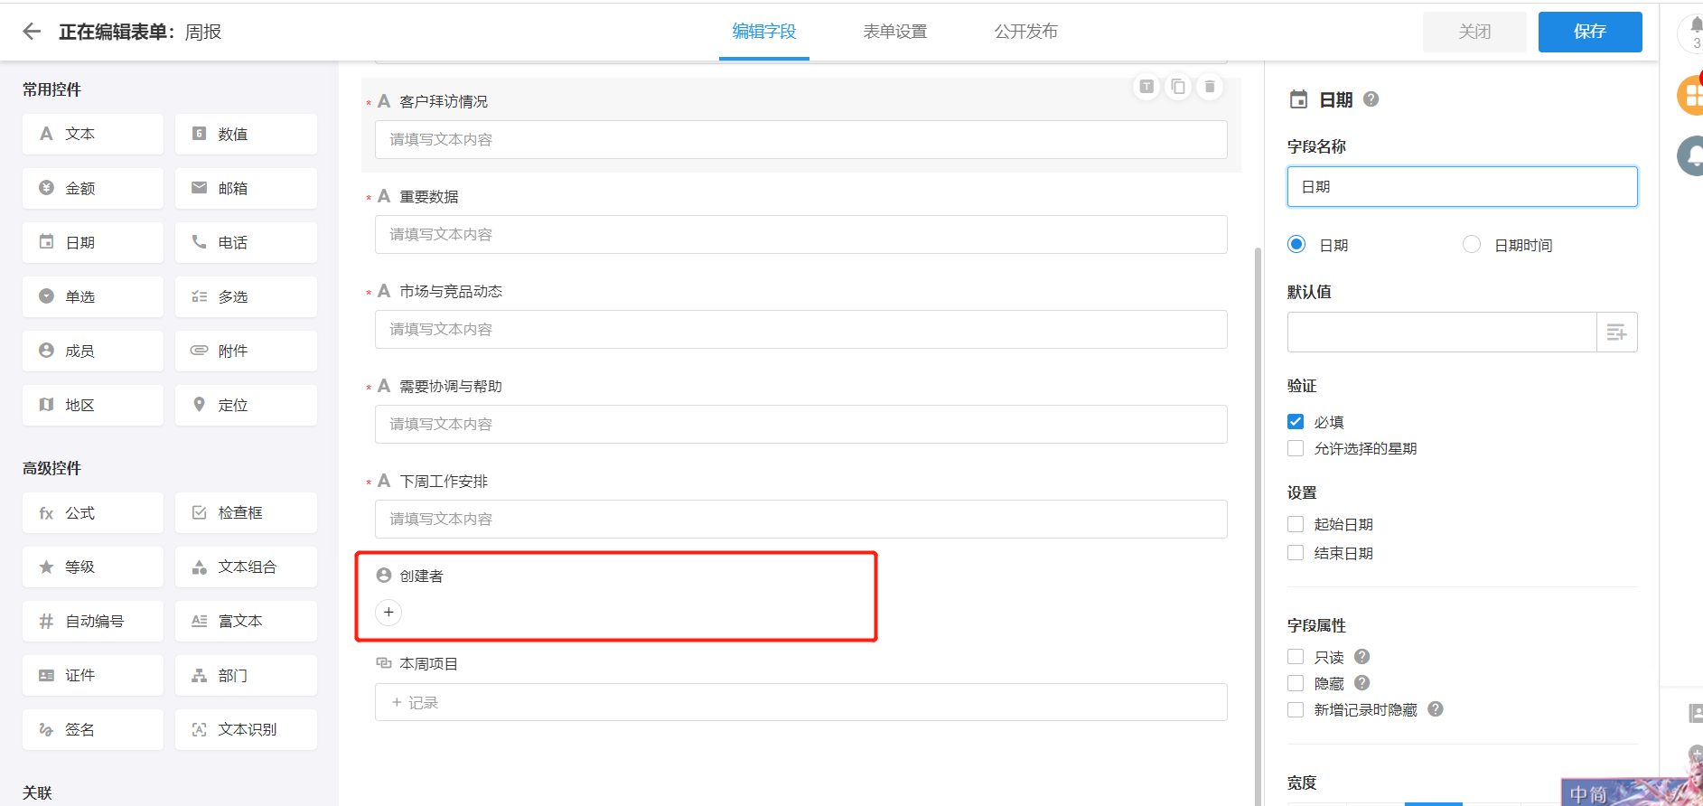Screen dimensions: 1703x806
Task: Check the 隐藏 hidden checkbox
Action: click(x=1296, y=683)
